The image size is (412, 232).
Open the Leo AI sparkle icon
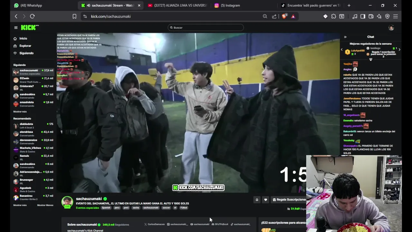coord(379,16)
